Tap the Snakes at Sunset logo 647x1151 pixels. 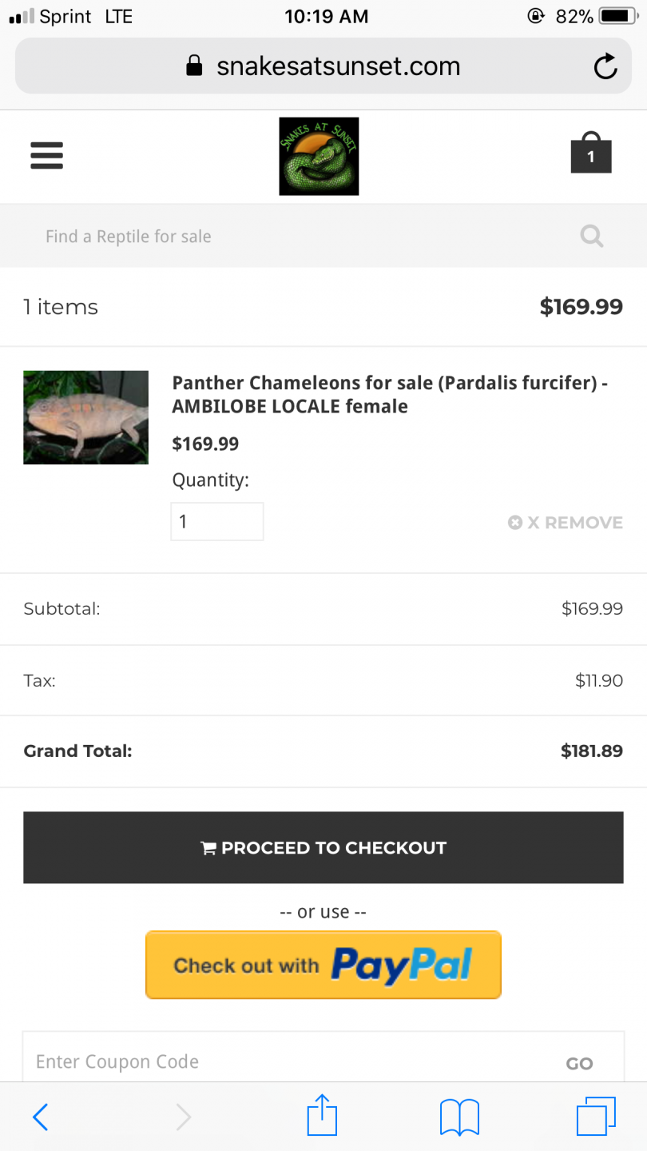(319, 156)
